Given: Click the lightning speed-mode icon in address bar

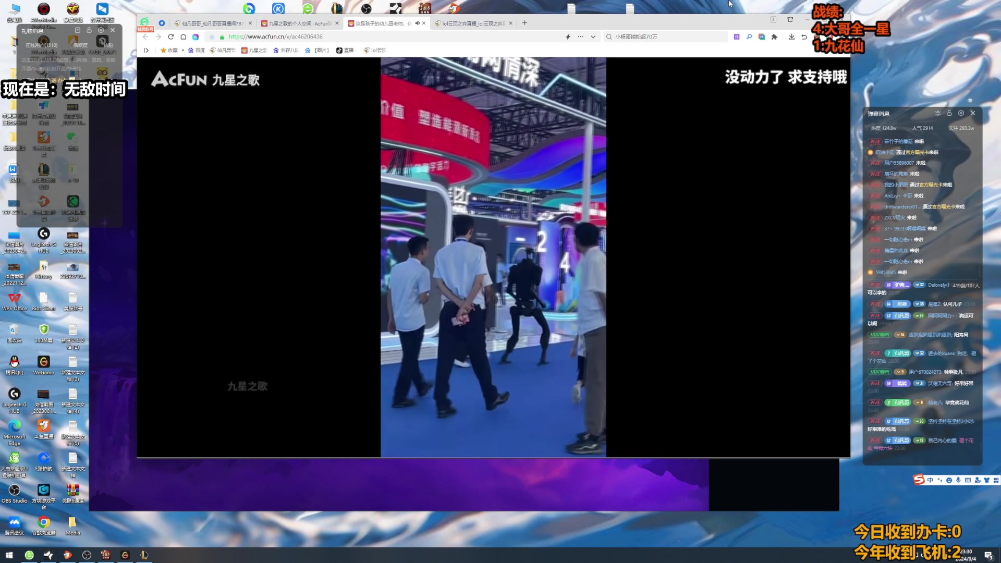Looking at the screenshot, I should click(568, 37).
